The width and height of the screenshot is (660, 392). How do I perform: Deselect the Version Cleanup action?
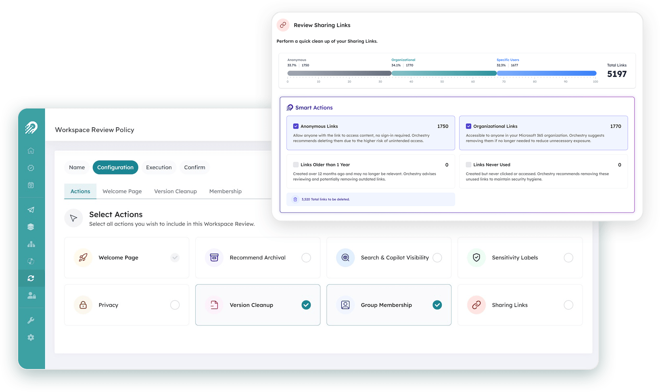(x=306, y=305)
